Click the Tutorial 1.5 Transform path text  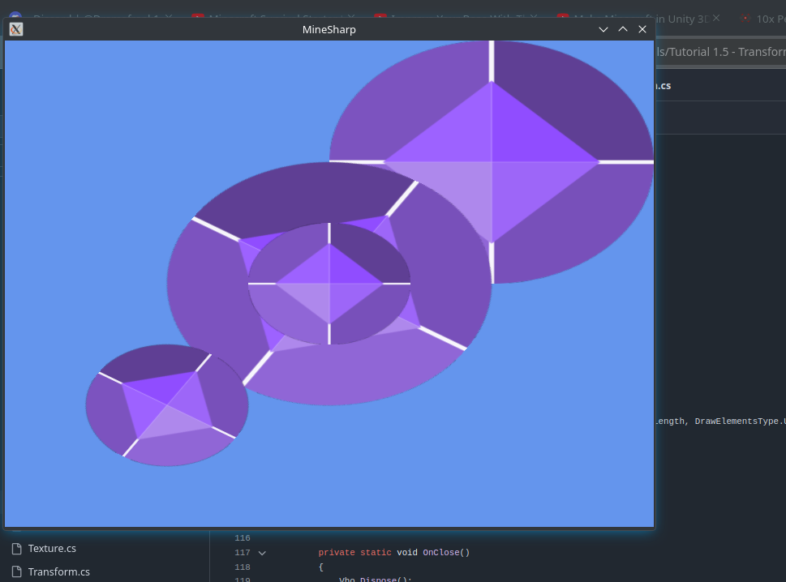tap(721, 52)
